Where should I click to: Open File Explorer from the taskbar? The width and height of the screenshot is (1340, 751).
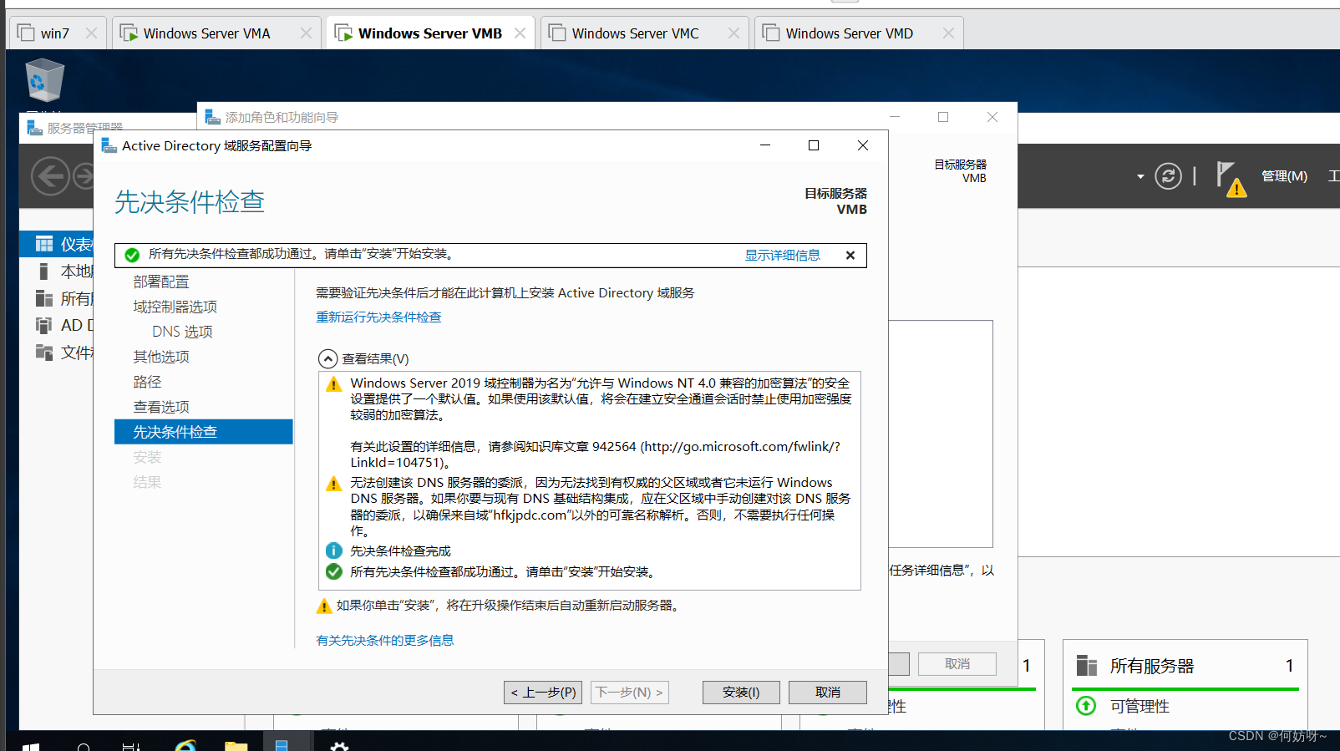click(x=236, y=744)
